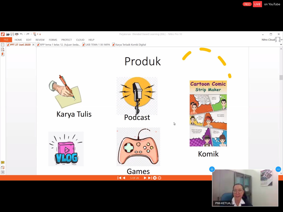The width and height of the screenshot is (283, 212).
Task: Jump to the last page
Action: coord(150,178)
